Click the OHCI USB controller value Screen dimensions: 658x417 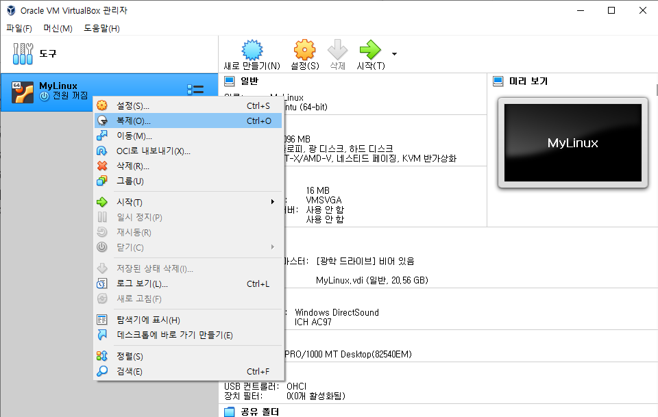[296, 386]
